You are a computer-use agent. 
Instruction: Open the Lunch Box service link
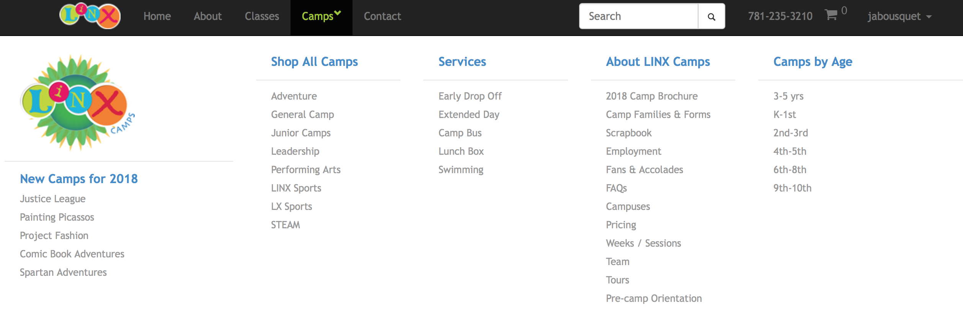pos(461,151)
